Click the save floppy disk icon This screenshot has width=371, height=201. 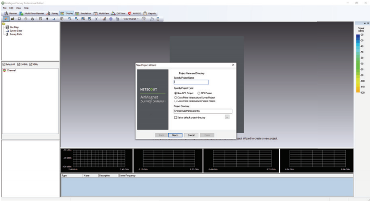coord(19,19)
